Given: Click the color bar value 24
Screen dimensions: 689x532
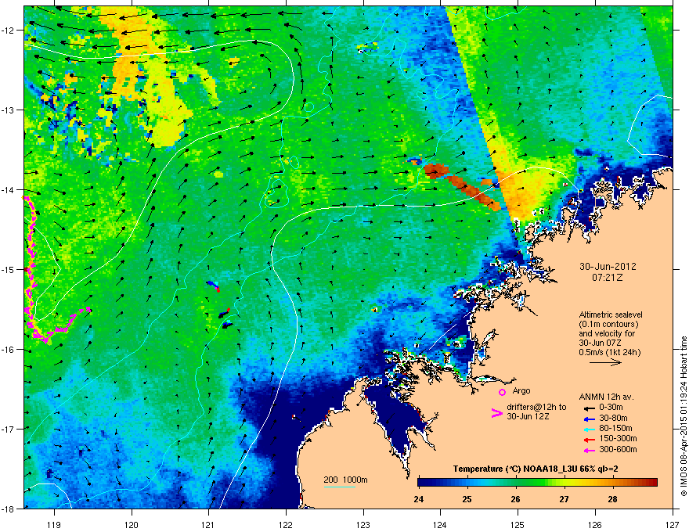Looking at the screenshot, I should click(419, 499).
